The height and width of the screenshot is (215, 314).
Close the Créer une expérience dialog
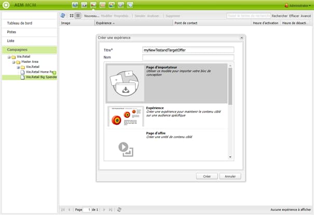[242, 38]
